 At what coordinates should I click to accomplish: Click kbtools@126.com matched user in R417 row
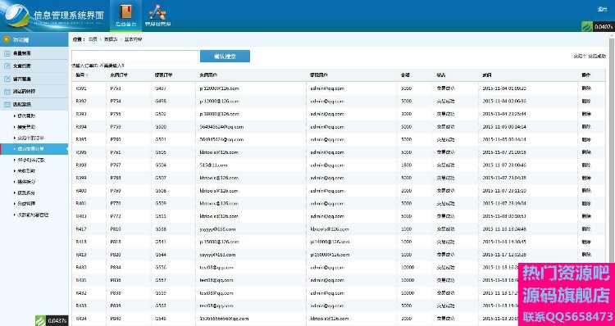(330, 229)
